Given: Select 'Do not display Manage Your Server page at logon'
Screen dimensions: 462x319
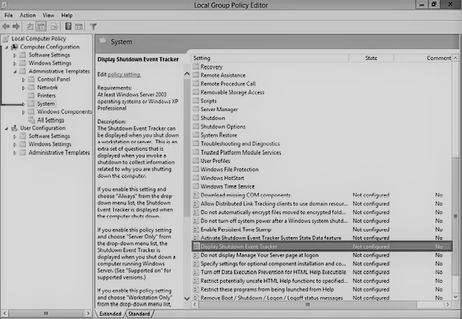Looking at the screenshot, I should click(x=322, y=255).
